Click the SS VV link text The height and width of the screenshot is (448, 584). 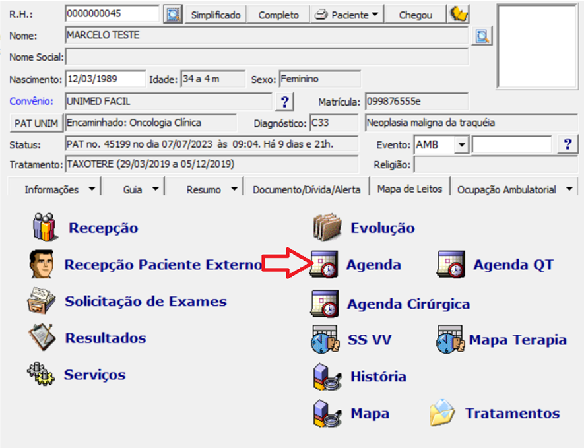(370, 340)
